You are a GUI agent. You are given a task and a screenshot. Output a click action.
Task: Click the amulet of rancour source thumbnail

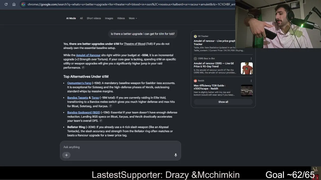[247, 68]
